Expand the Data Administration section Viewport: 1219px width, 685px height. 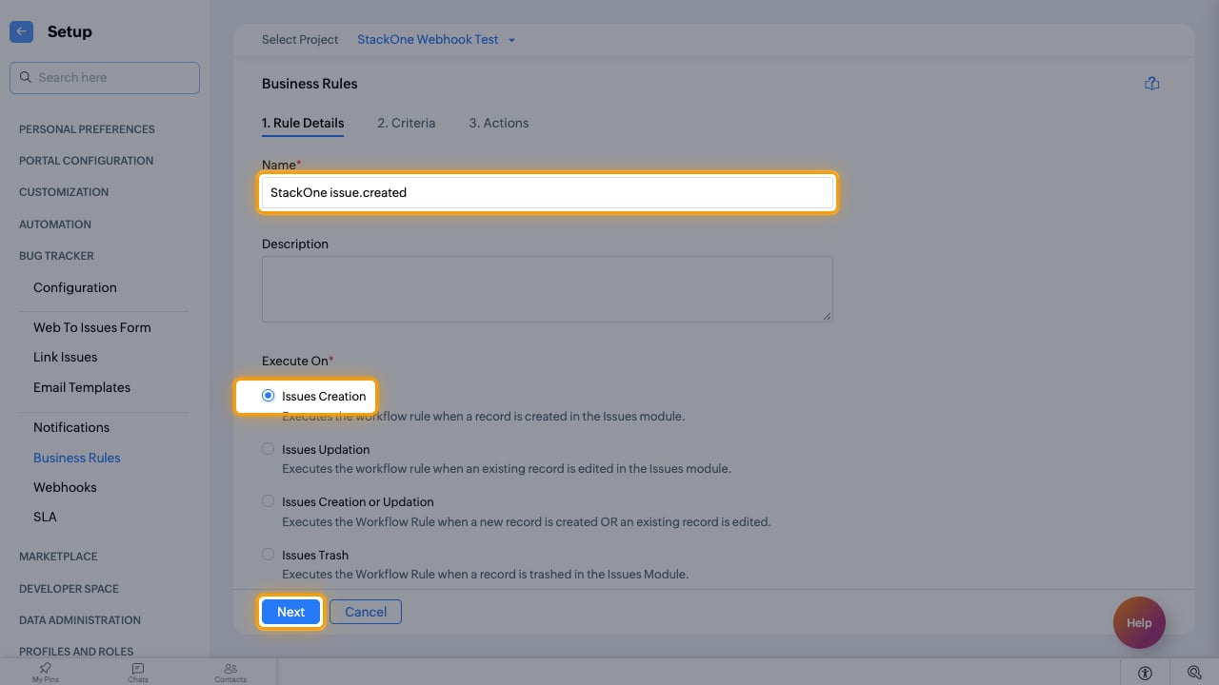tap(80, 620)
